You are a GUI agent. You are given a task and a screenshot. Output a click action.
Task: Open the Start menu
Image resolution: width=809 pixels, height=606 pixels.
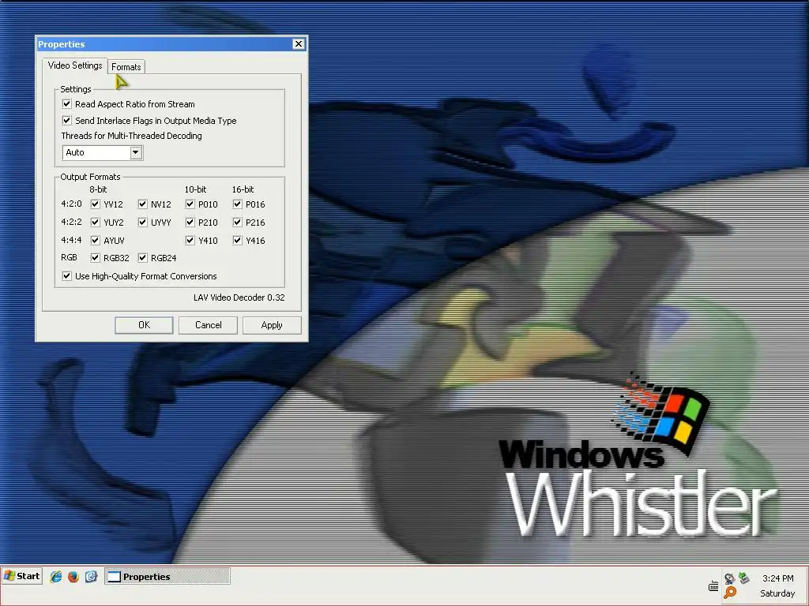(21, 576)
